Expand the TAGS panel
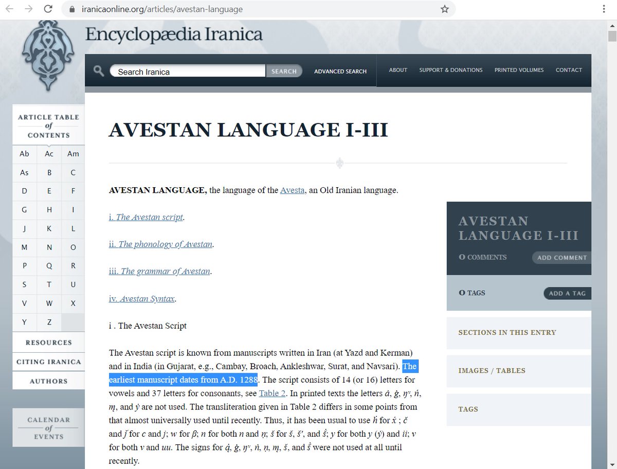The image size is (617, 469). [x=519, y=409]
